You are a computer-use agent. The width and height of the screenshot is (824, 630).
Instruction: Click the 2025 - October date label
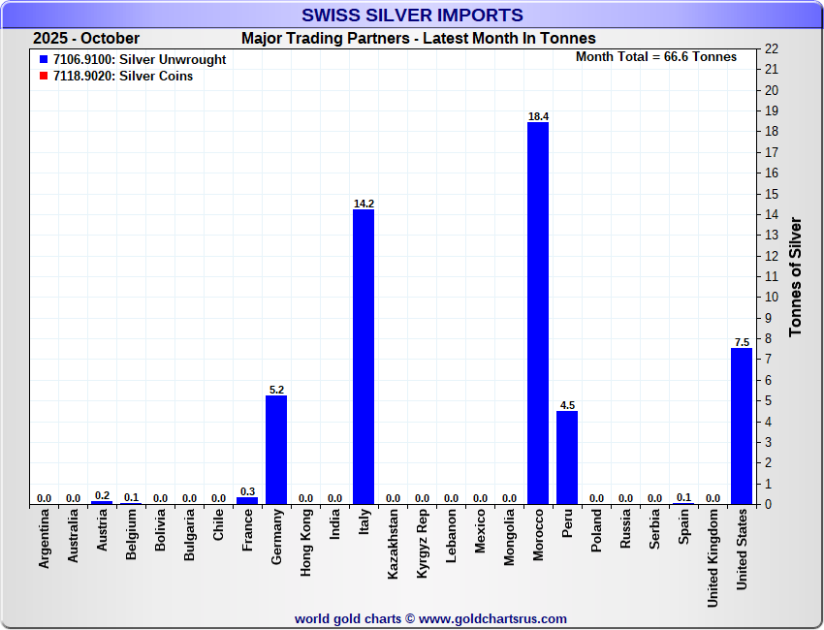click(x=86, y=39)
